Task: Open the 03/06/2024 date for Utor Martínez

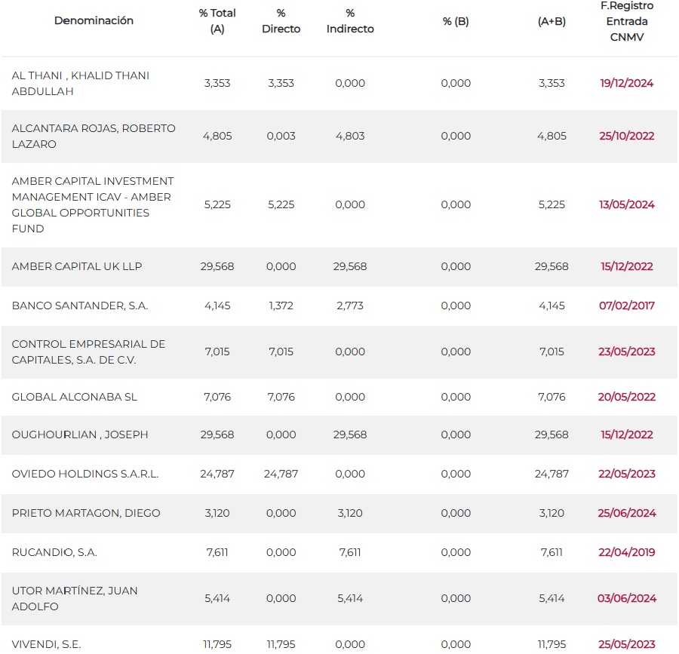Action: tap(626, 599)
